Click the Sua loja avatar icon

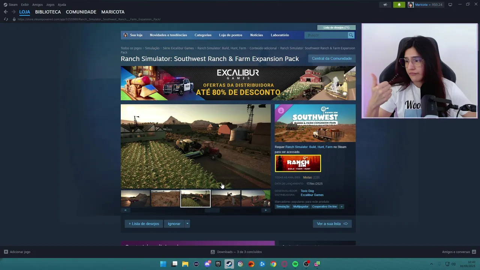click(125, 35)
